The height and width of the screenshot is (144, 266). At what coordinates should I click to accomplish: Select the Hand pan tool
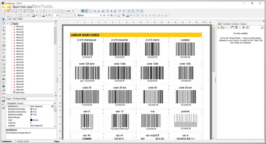pos(4,23)
